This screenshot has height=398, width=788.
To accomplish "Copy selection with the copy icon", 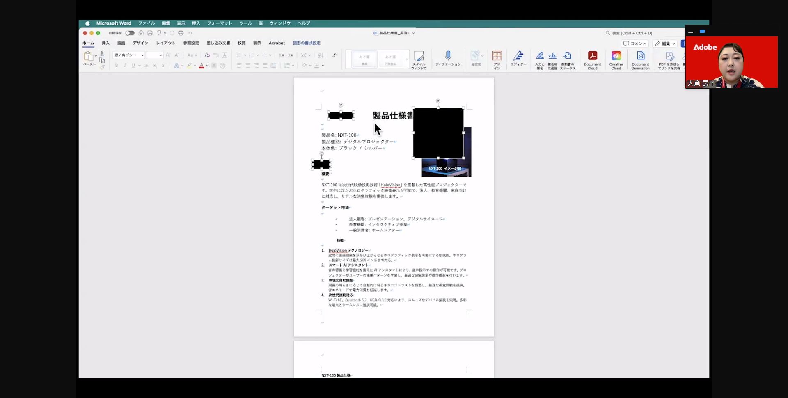I will [102, 60].
